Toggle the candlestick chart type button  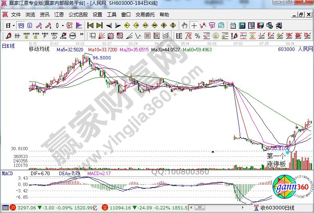[x=57, y=25]
